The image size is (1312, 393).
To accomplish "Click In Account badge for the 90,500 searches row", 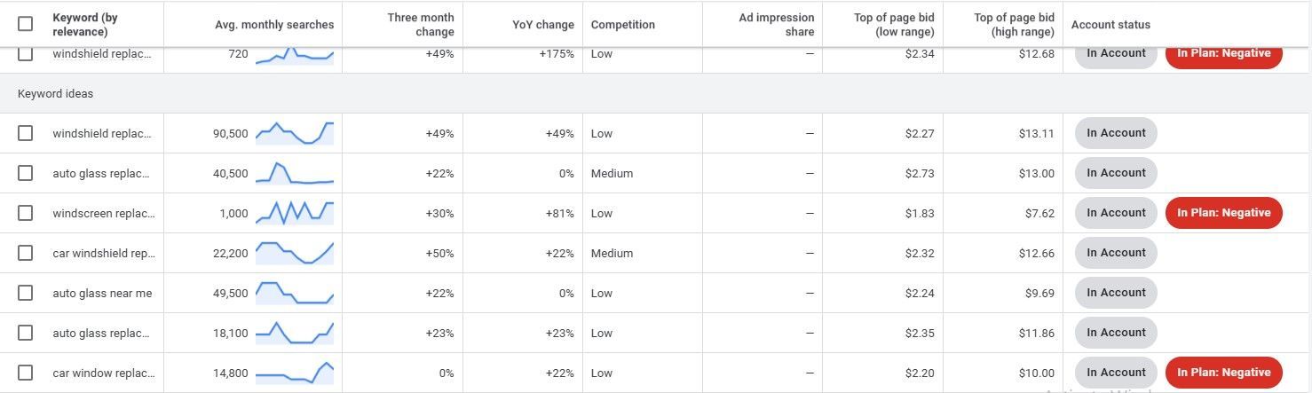I will tap(1116, 133).
